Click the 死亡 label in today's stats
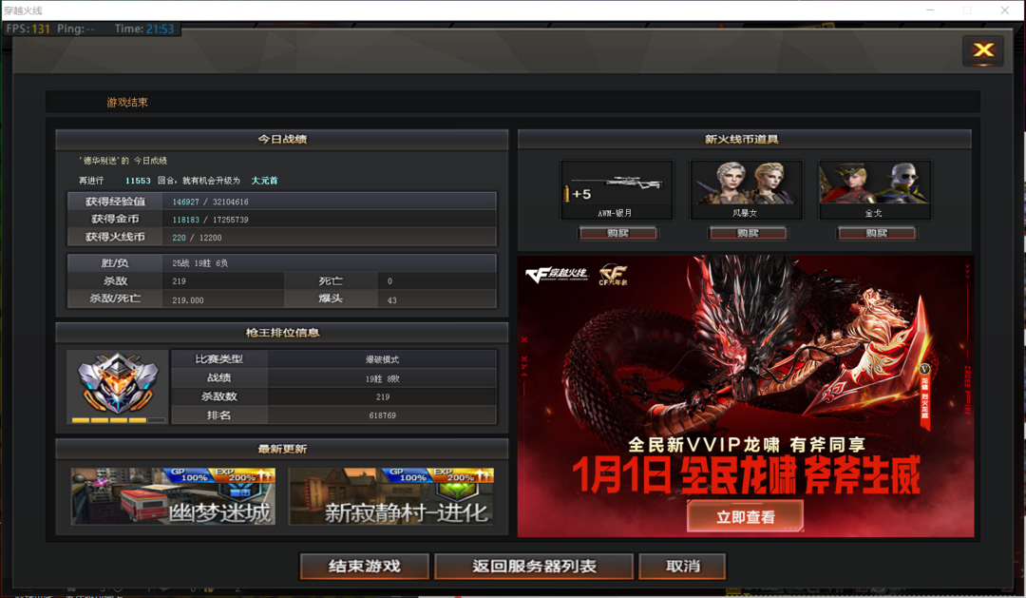The height and width of the screenshot is (598, 1026). (331, 280)
